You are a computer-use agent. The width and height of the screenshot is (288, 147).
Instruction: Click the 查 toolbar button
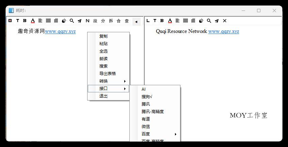click(127, 21)
